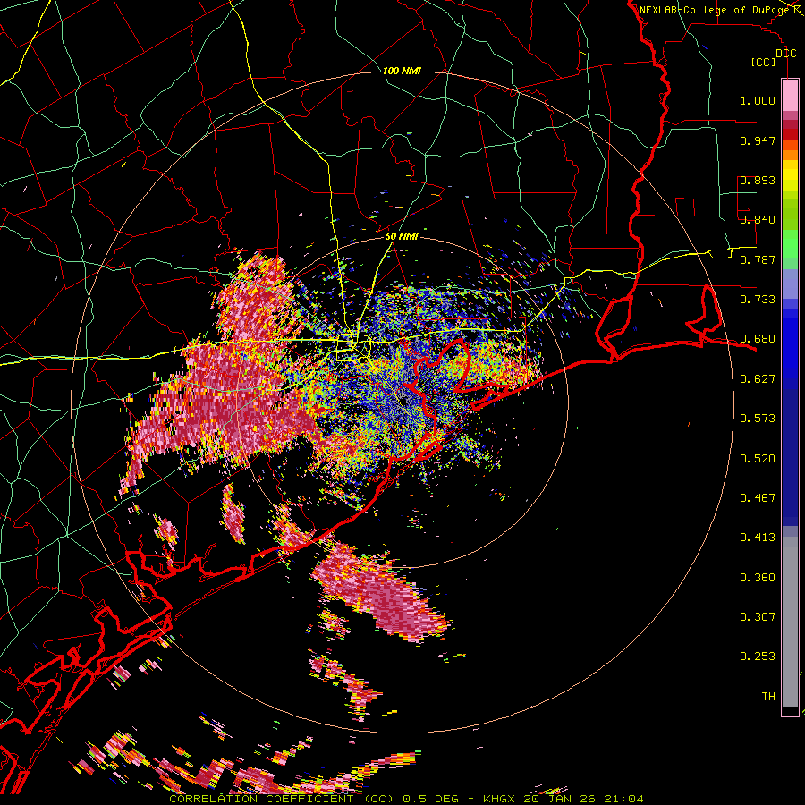
Task: Click the 0.5 DEG elevation text
Action: point(431,799)
